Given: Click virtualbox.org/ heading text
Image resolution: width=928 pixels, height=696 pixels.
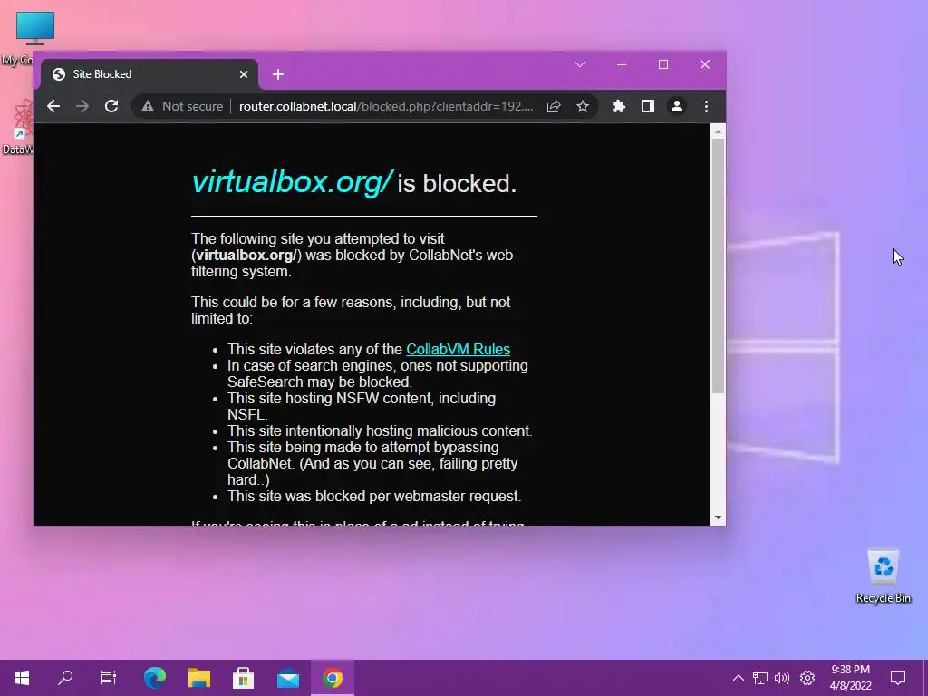Looking at the screenshot, I should (x=292, y=181).
